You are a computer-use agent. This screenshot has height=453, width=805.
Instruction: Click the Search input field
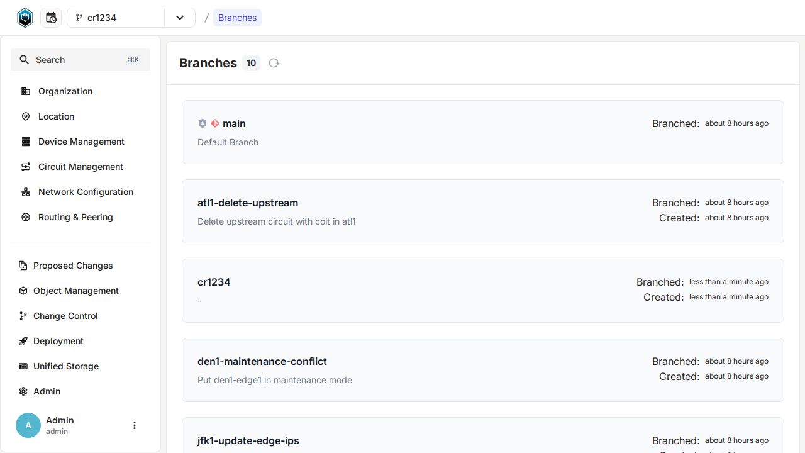point(80,60)
